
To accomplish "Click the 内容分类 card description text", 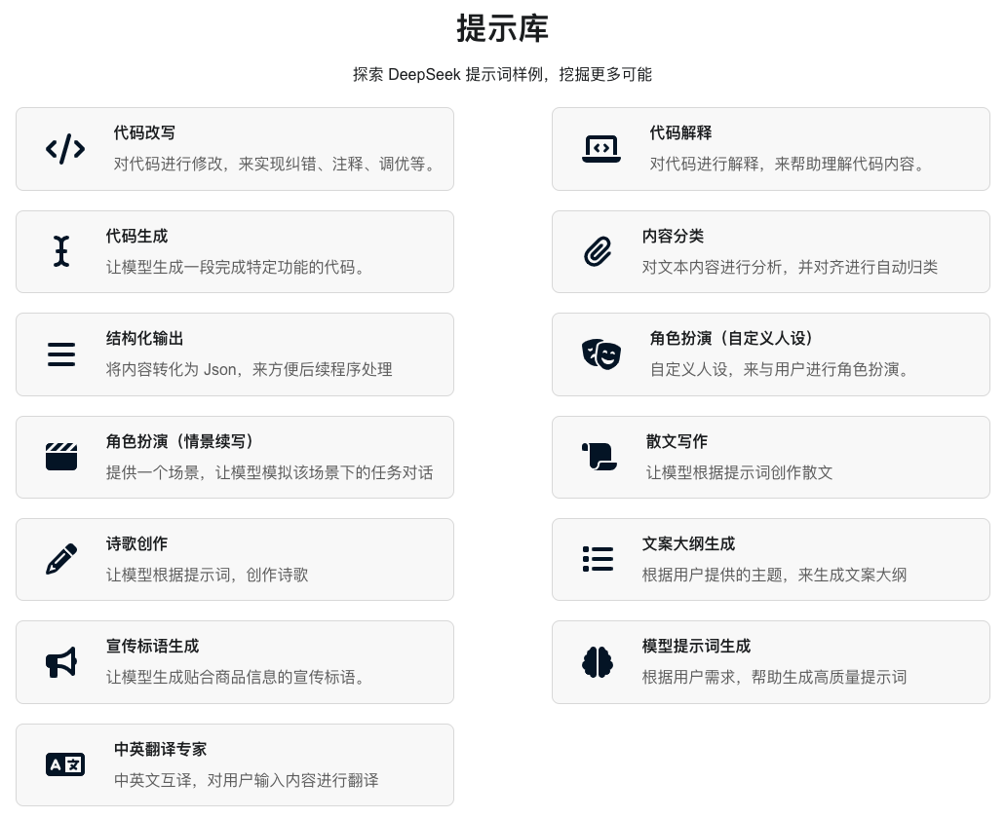I will (790, 267).
